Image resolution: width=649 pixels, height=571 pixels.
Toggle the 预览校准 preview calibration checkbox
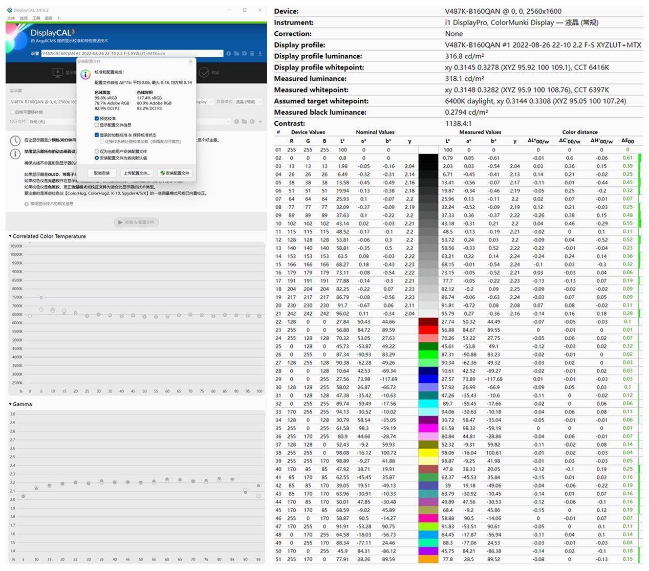pos(97,118)
